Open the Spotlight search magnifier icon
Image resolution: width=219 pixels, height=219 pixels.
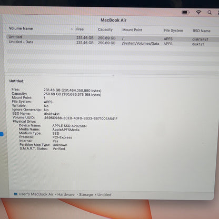[x=210, y=13]
